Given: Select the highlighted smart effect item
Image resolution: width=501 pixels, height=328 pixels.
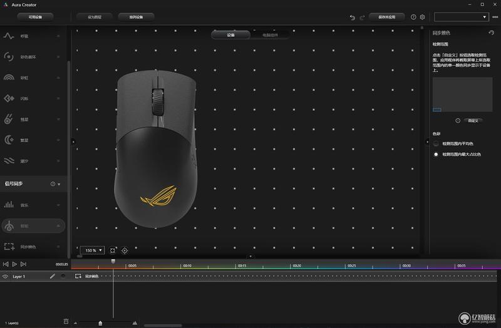Looking at the screenshot, I should (x=33, y=226).
